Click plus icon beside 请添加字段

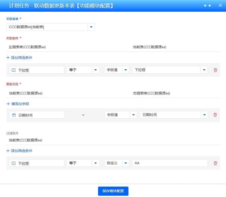point(8,104)
